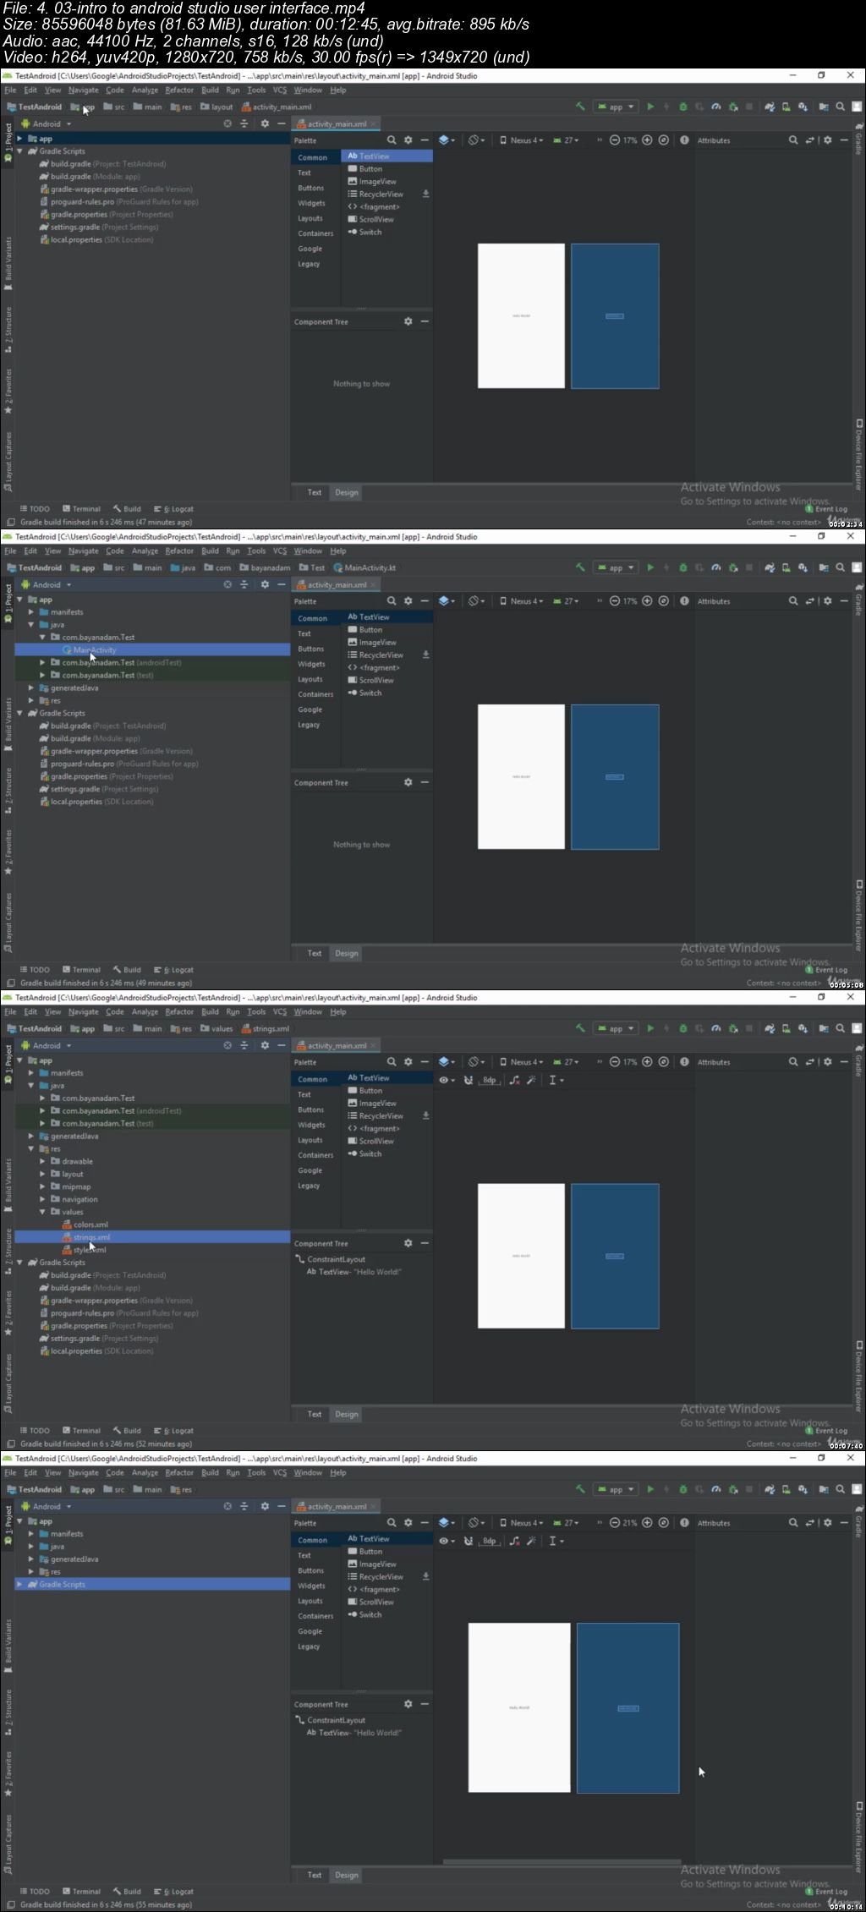Expand the drawable folder

(x=42, y=1161)
